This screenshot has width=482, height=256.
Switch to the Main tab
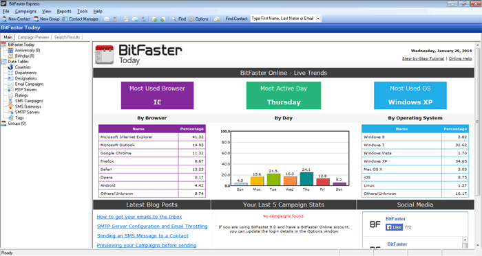[x=8, y=37]
